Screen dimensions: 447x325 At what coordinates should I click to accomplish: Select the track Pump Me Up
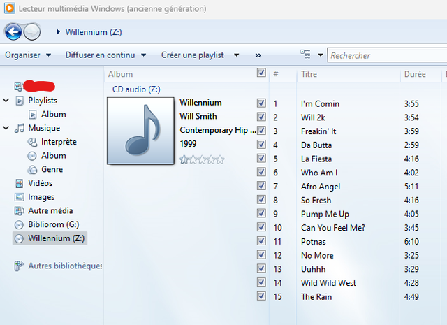point(325,214)
